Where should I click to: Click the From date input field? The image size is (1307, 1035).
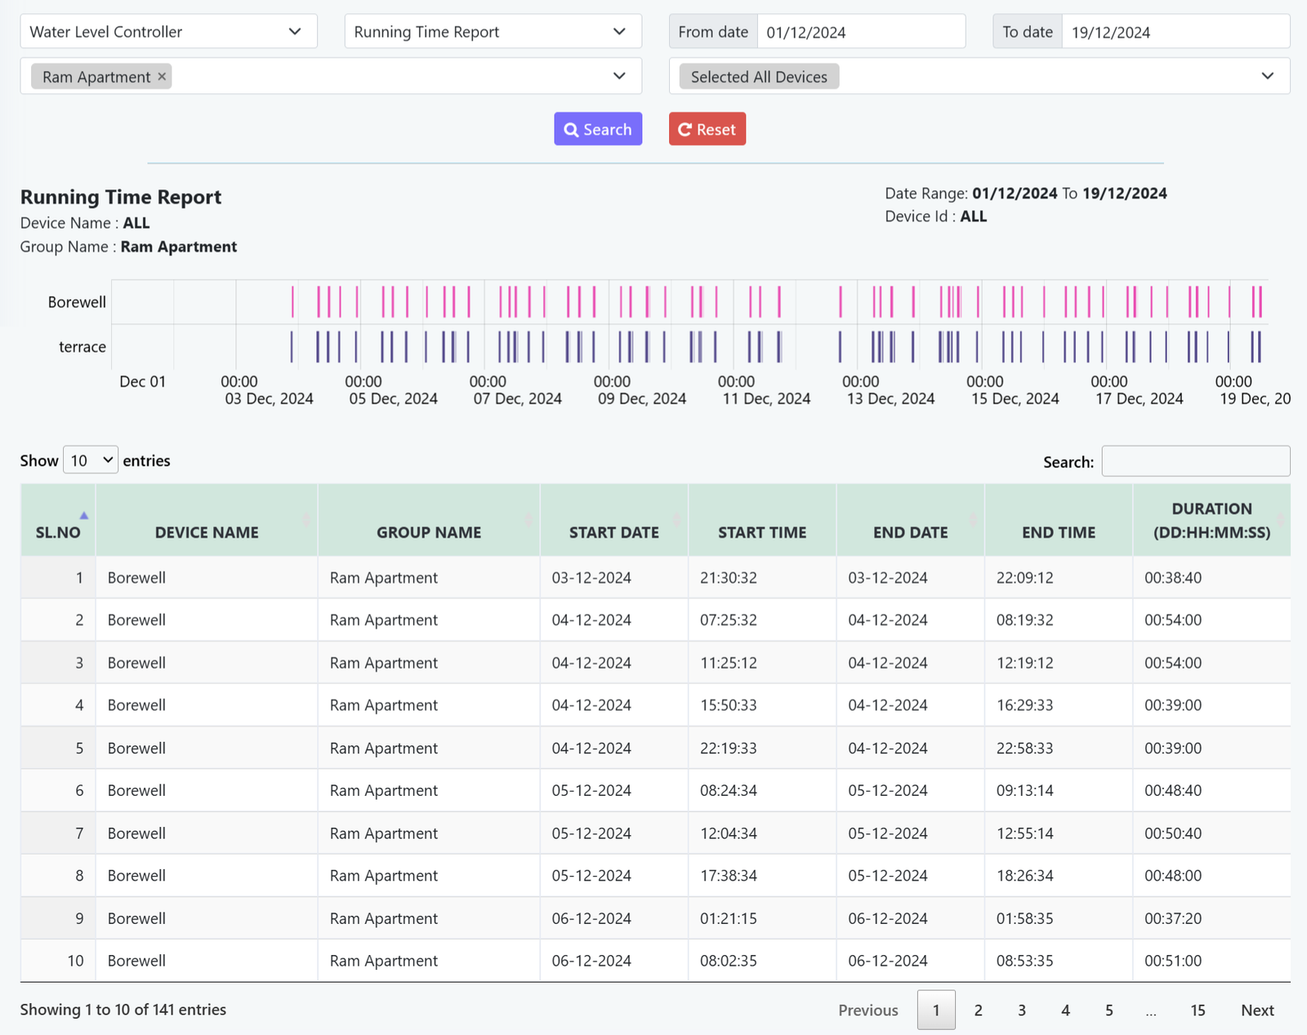pyautogui.click(x=860, y=32)
